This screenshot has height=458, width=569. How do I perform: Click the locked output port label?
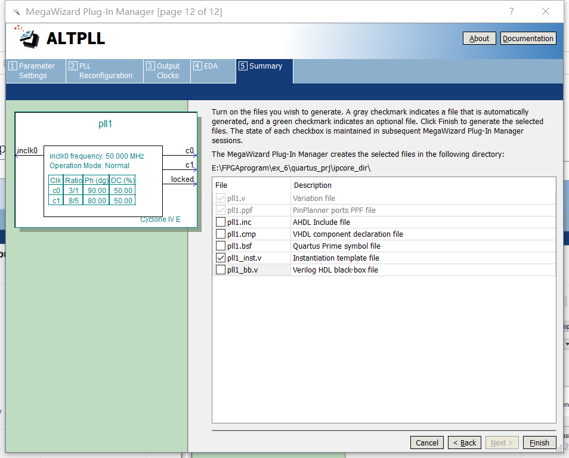click(182, 179)
